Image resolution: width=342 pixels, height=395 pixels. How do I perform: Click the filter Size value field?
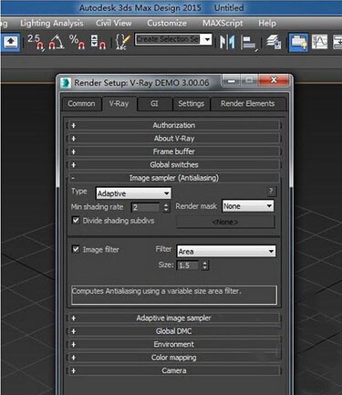tap(188, 265)
